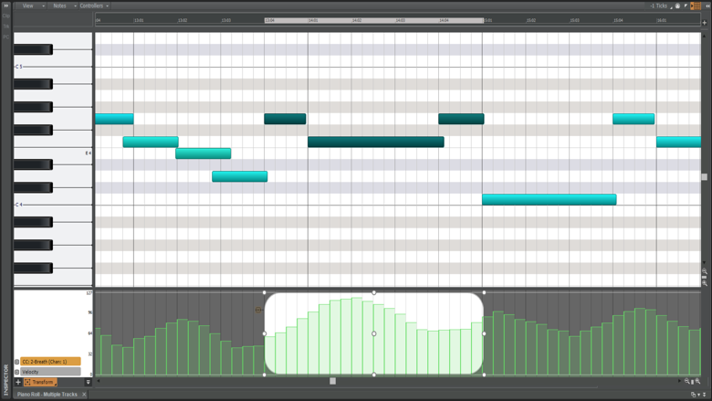Screen dimensions: 712x401
Task: Toggle the orange Show Track Pane grid button
Action: pos(696,5)
